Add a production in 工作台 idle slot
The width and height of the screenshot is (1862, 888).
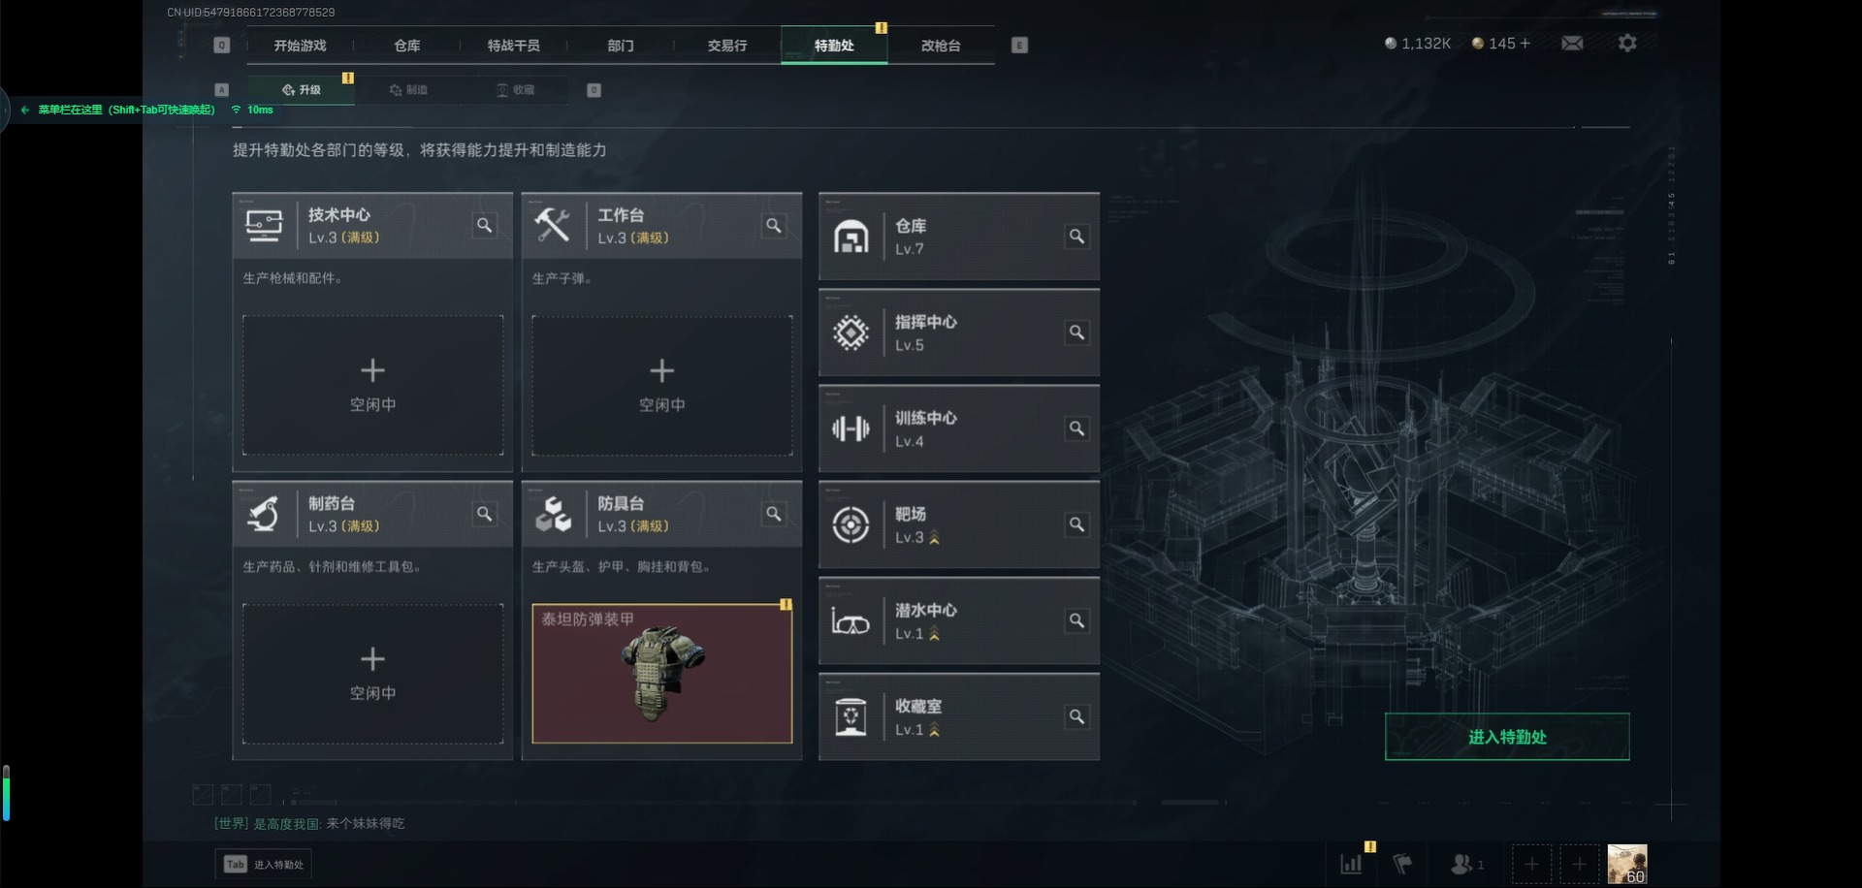coord(662,385)
